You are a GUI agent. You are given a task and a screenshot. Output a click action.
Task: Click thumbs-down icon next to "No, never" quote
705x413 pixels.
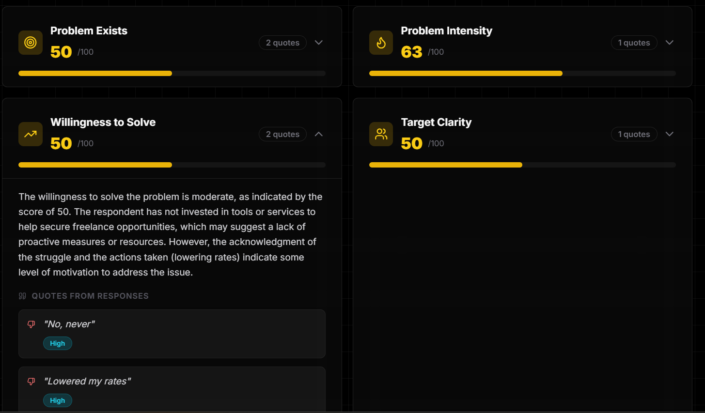pyautogui.click(x=31, y=324)
